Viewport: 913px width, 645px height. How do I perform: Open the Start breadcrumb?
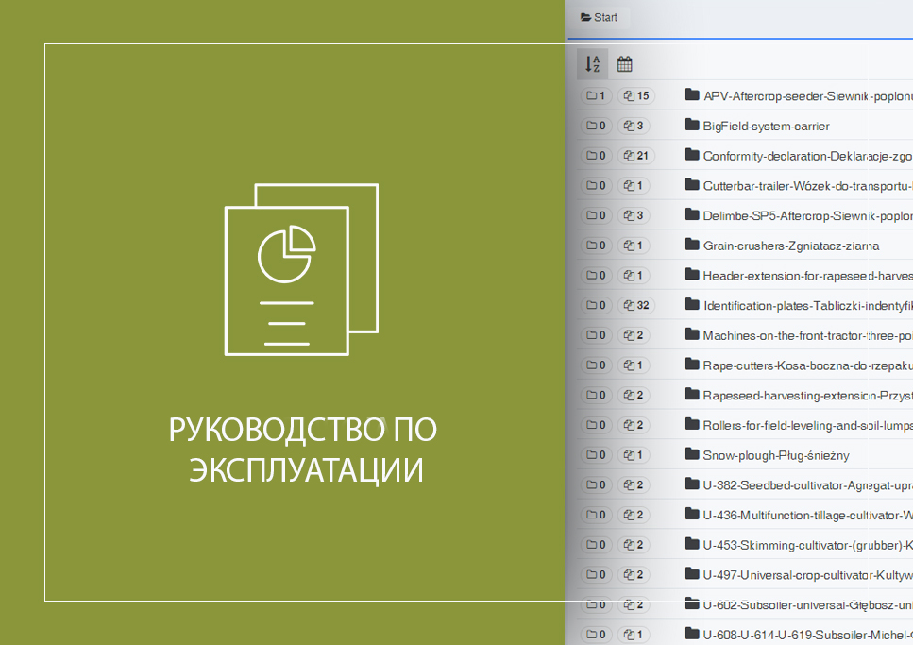[599, 18]
